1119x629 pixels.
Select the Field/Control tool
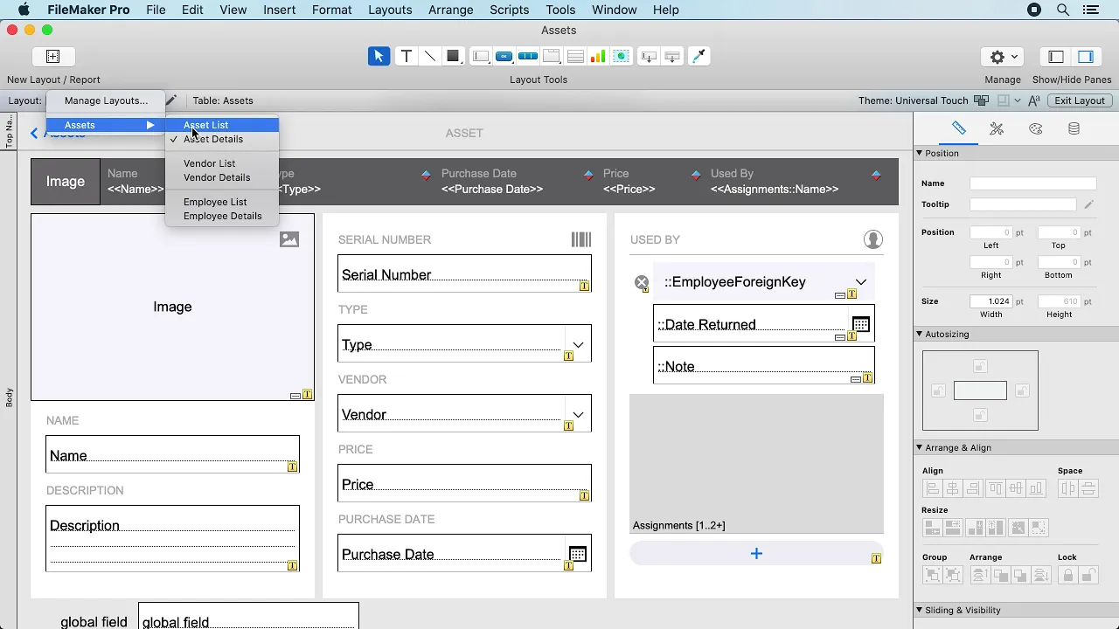tap(481, 56)
